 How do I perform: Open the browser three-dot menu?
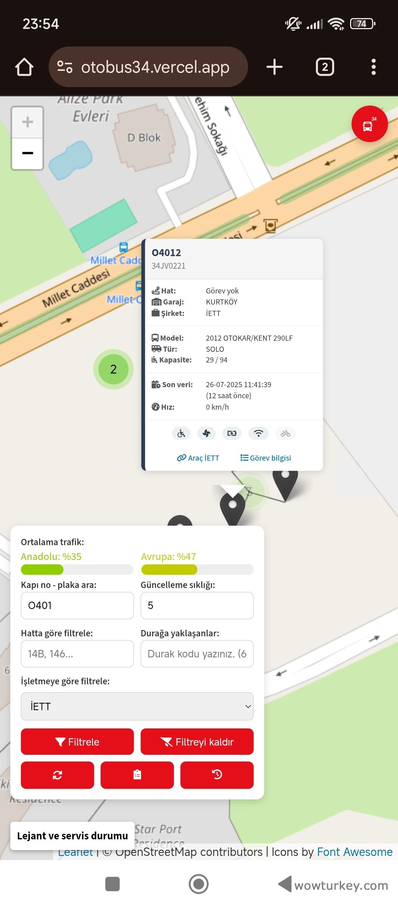(x=373, y=67)
